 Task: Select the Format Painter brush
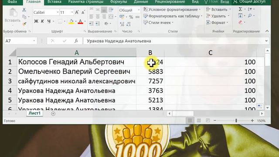click(x=24, y=24)
